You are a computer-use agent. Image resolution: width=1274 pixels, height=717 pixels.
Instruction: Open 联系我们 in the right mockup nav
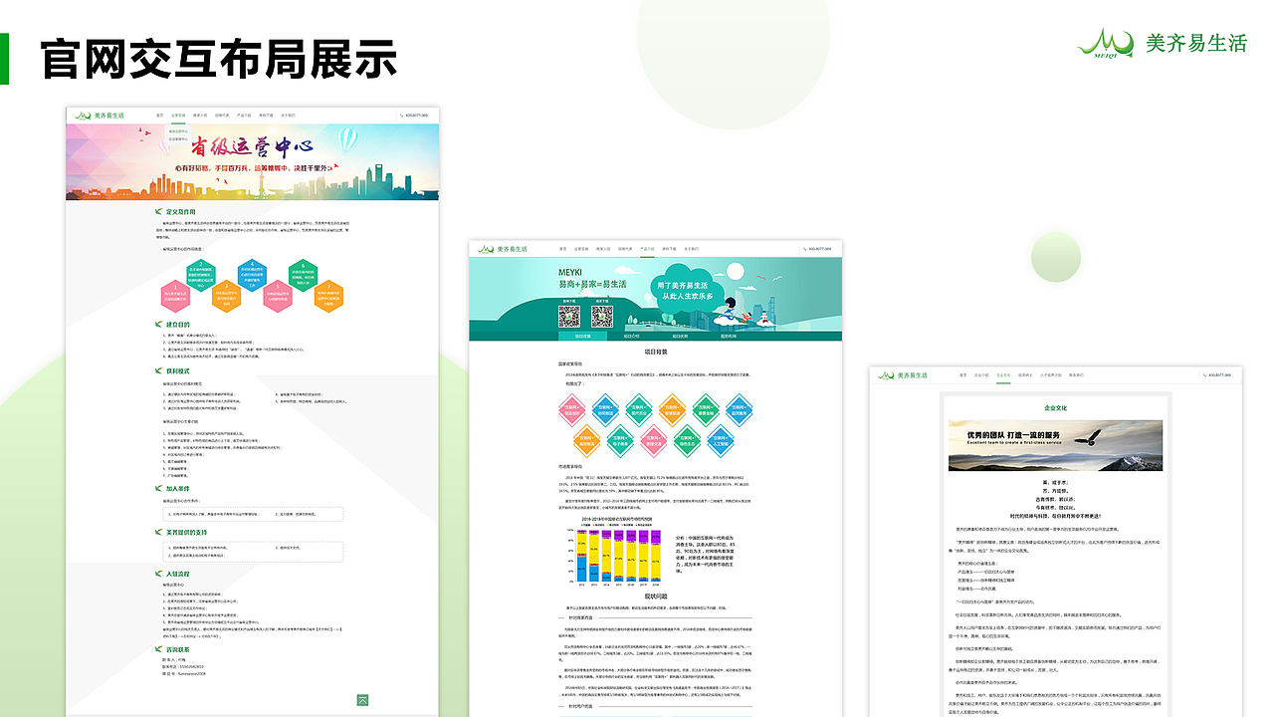(x=1076, y=375)
